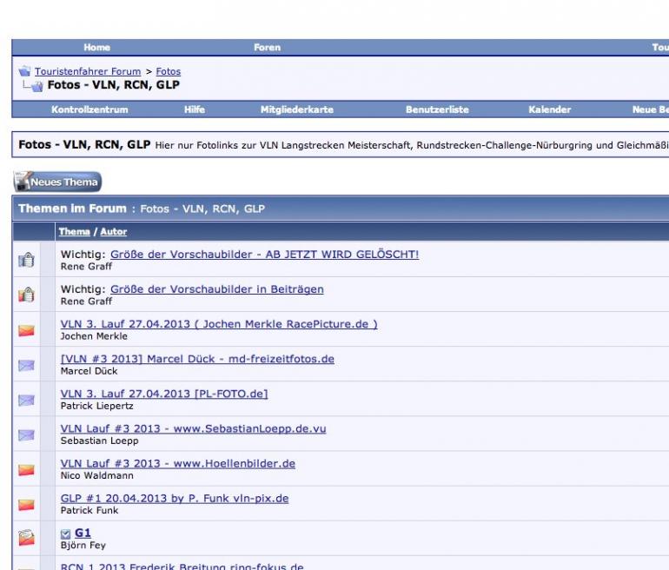Click the status icon of Björn Fey's G1 thread

pos(25,538)
